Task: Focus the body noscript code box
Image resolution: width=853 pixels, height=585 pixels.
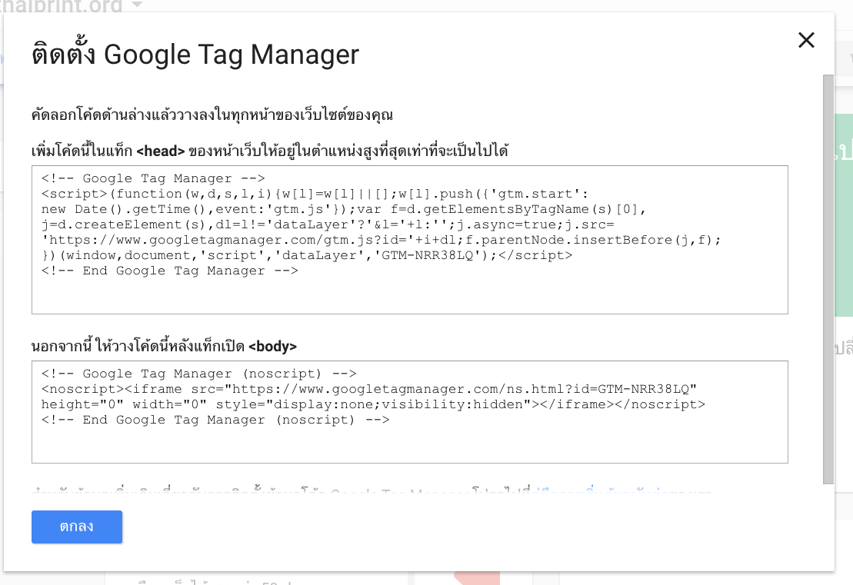Action: click(x=409, y=444)
